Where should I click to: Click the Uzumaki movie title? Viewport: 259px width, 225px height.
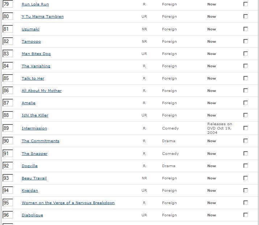(30, 29)
